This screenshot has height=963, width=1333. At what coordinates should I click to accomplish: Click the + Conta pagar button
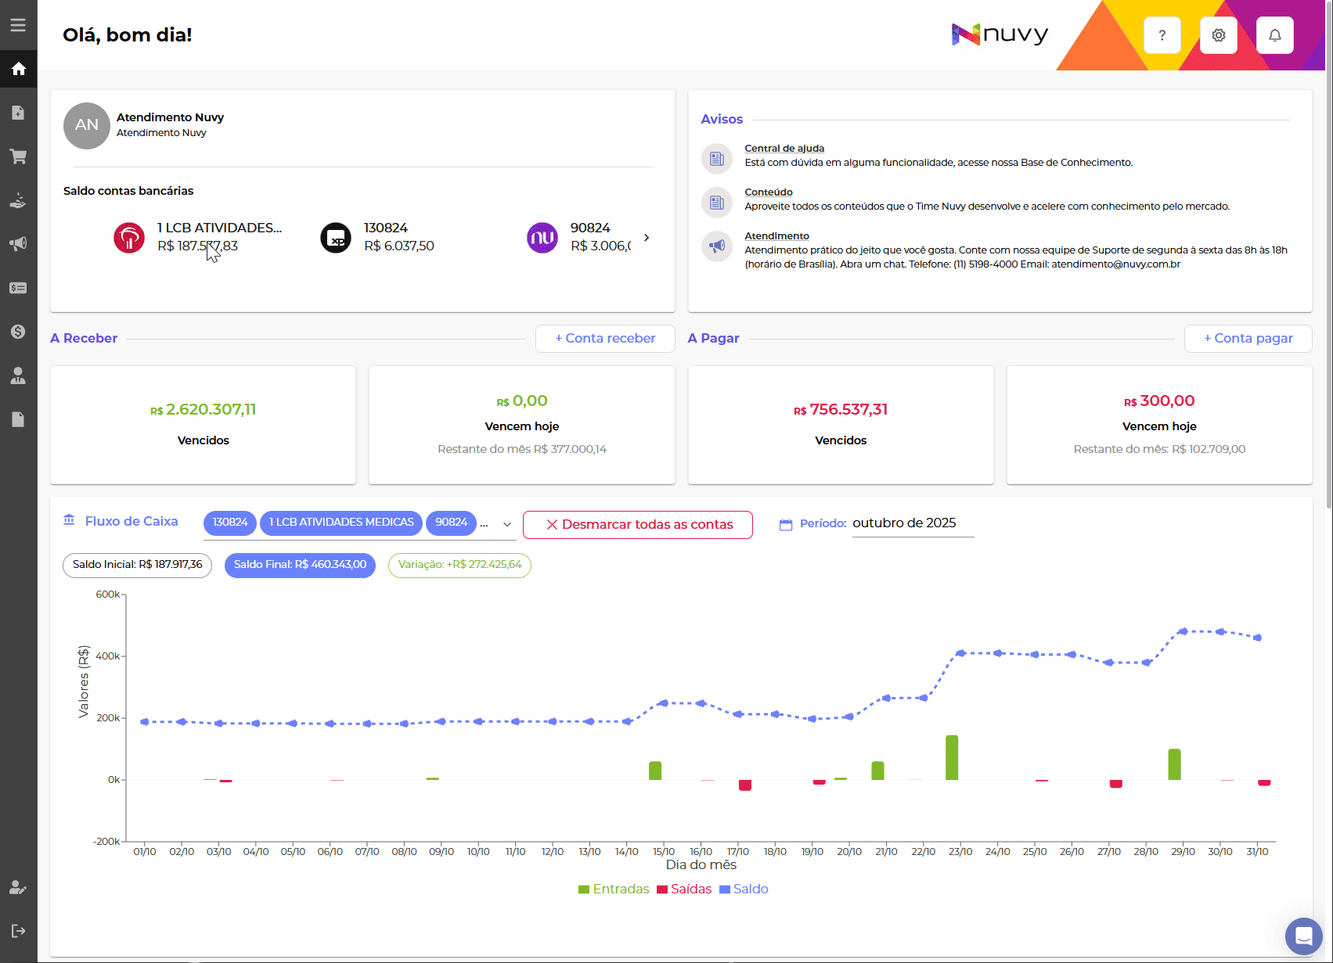1248,339
